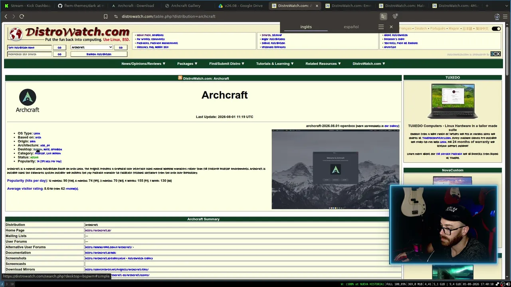Click the Openbox desktop link
Viewport: 511px width, 287px height.
point(56,149)
